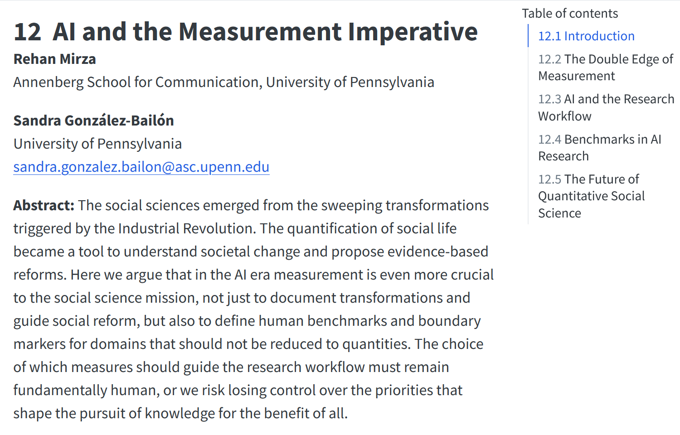Click the Annenberg School for Communication affiliation line

224,82
